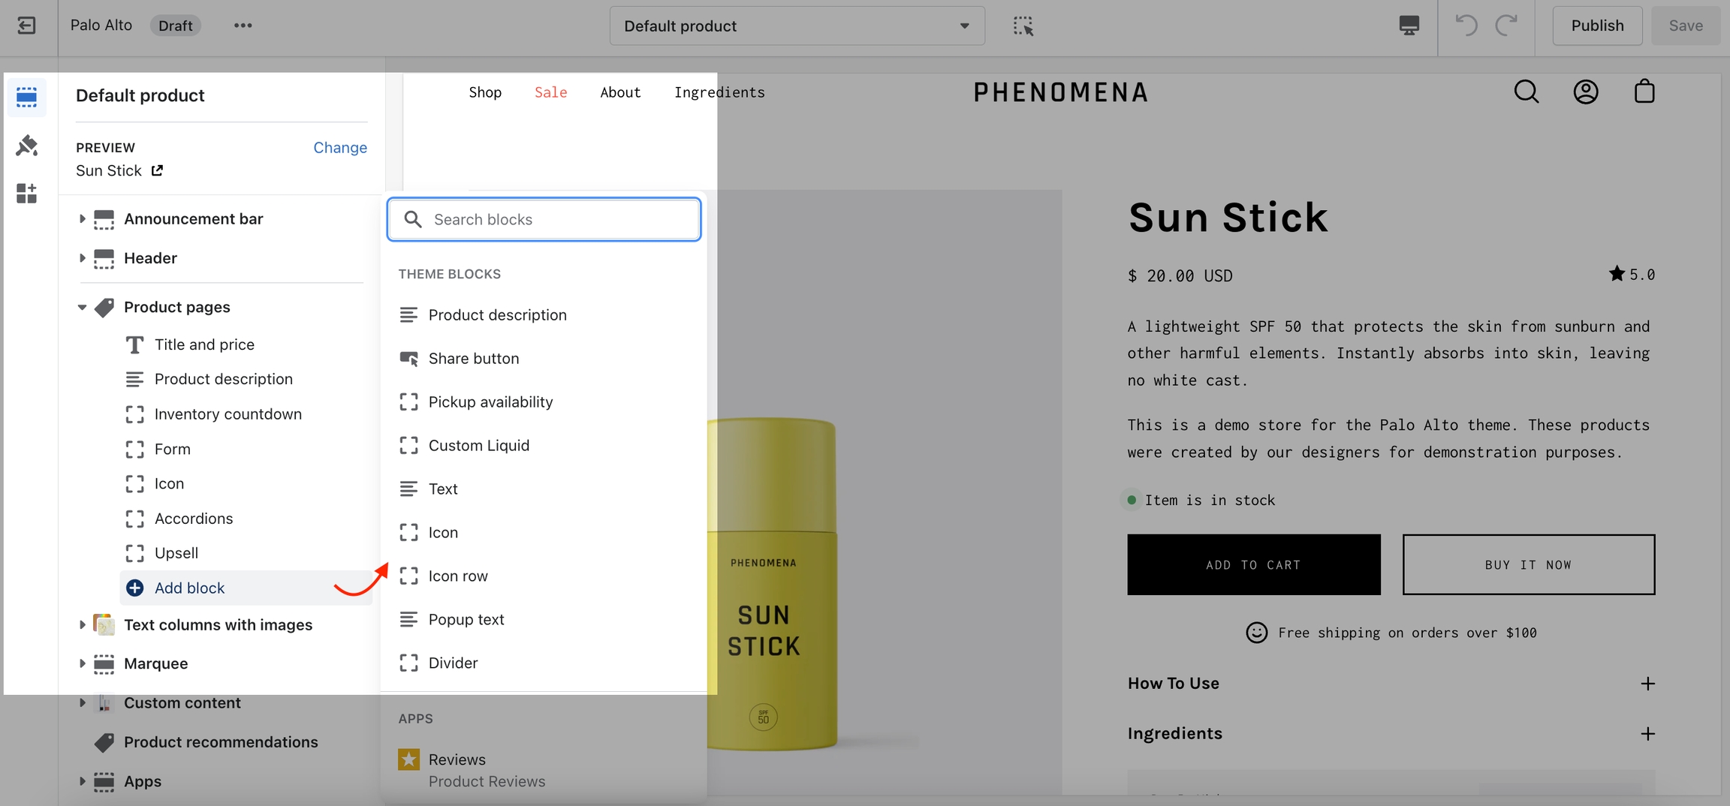
Task: Open Theme settings paintbrush icon
Action: tap(26, 145)
